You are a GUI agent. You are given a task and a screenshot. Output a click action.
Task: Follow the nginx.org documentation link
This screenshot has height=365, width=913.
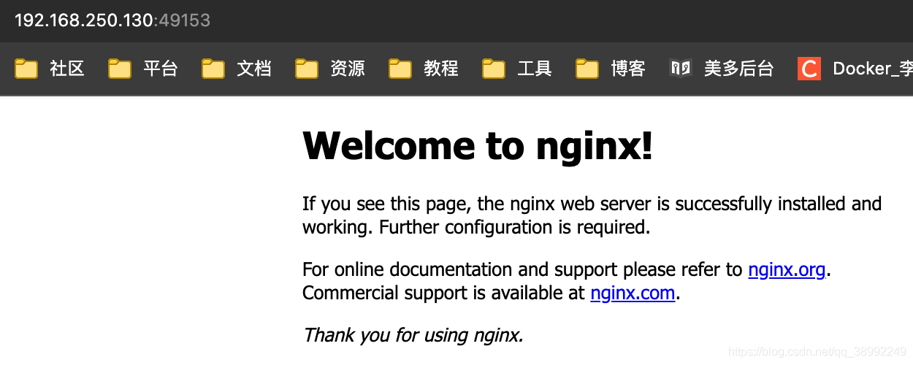[787, 270]
